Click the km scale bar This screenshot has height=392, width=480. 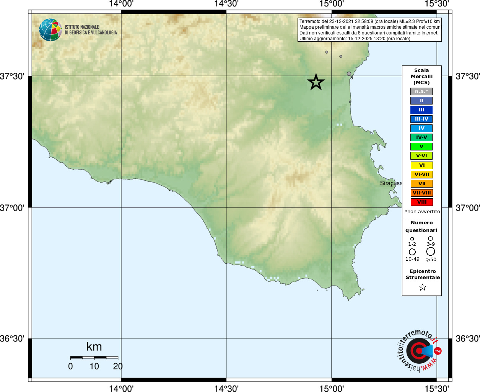click(x=94, y=358)
